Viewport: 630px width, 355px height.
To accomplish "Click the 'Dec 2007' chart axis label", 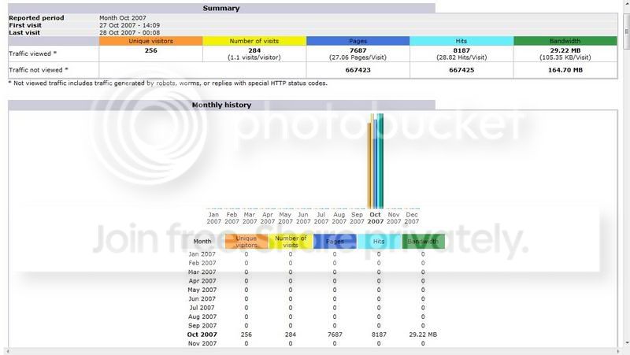I will pyautogui.click(x=411, y=218).
